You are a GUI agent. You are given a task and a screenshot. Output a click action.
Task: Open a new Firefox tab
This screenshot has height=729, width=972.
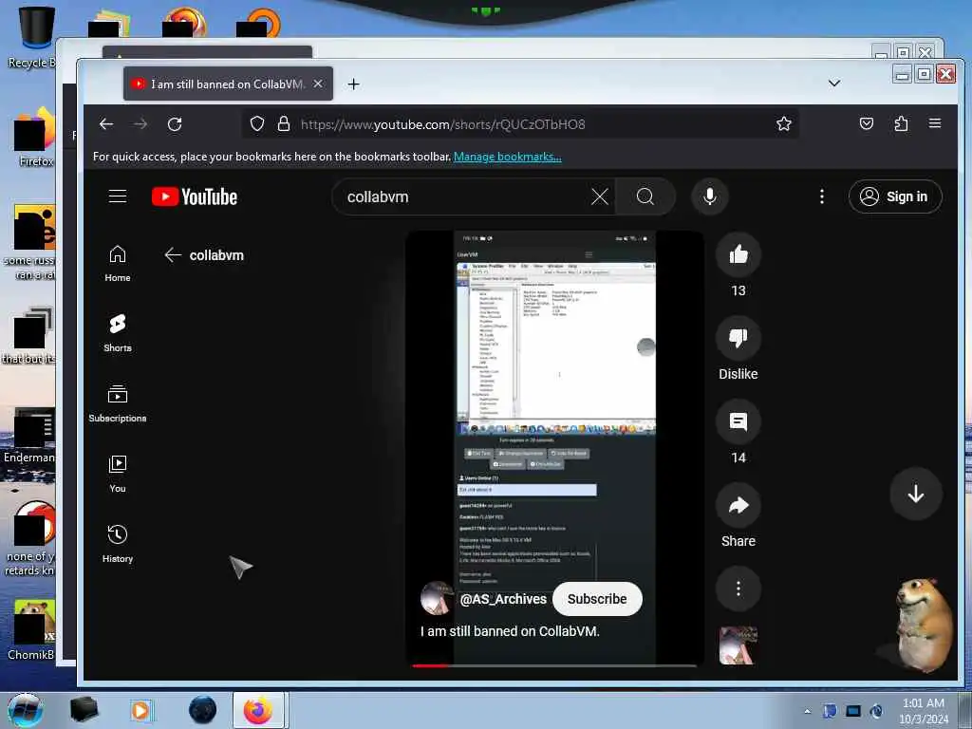pyautogui.click(x=353, y=84)
